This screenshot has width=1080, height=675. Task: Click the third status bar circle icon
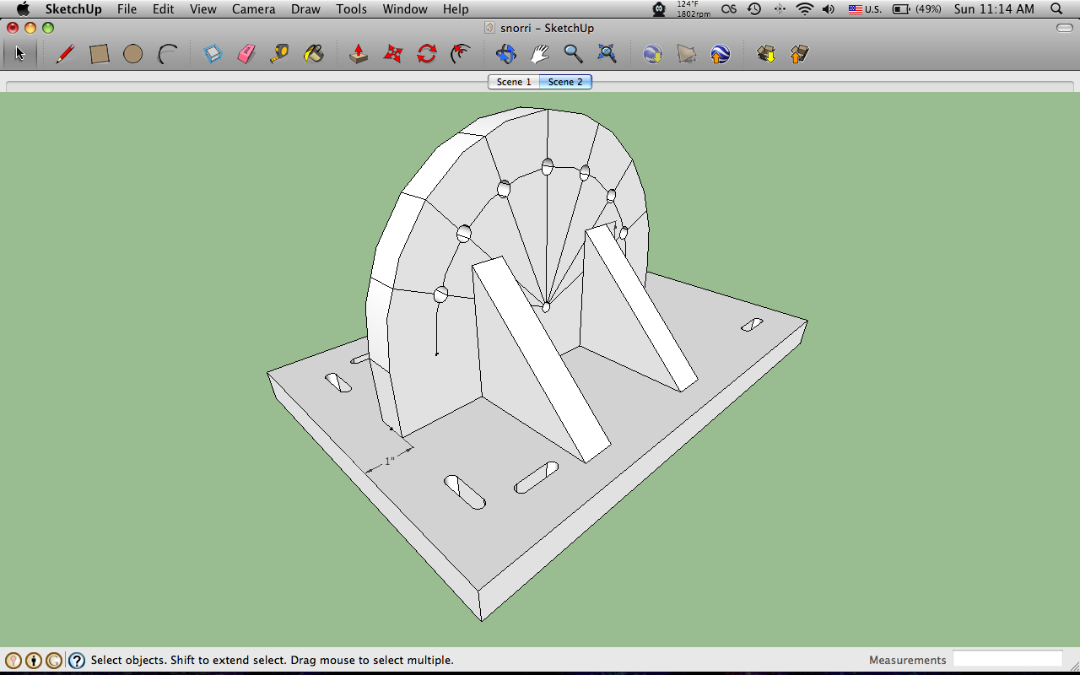point(54,661)
